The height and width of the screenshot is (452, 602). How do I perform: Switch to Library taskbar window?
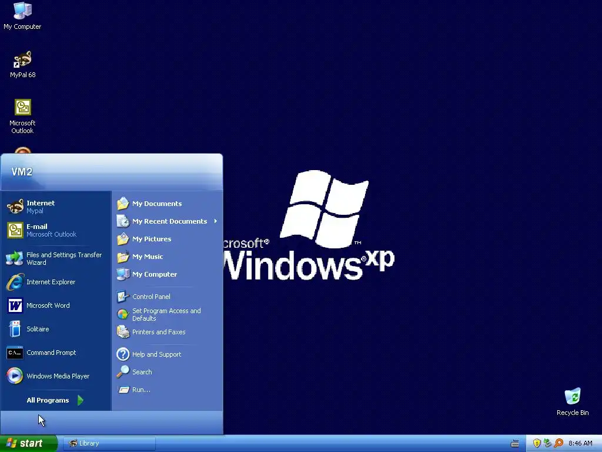click(109, 443)
